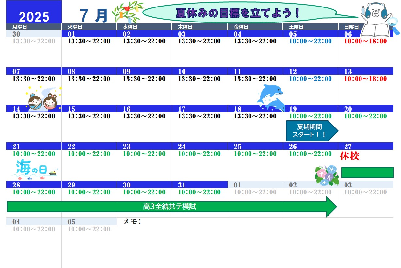Click the Orihime and Hikoboshi illustration
The width and height of the screenshot is (401, 268).
click(x=43, y=98)
